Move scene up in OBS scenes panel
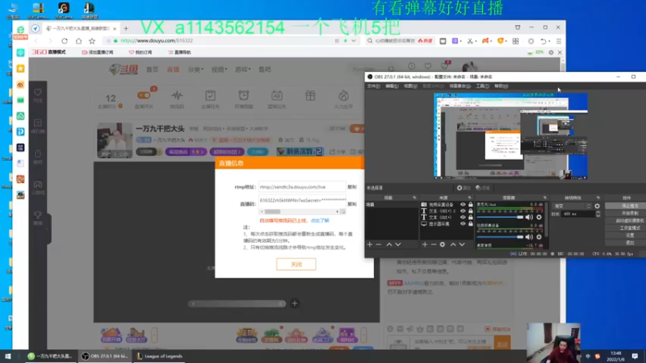 [389, 244]
